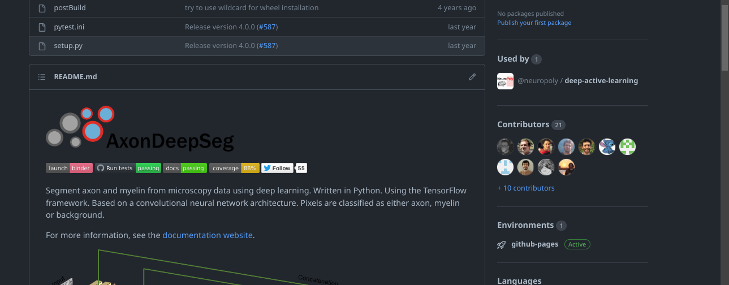The height and width of the screenshot is (285, 729).
Task: Open the docs passing badge
Action: (x=185, y=168)
